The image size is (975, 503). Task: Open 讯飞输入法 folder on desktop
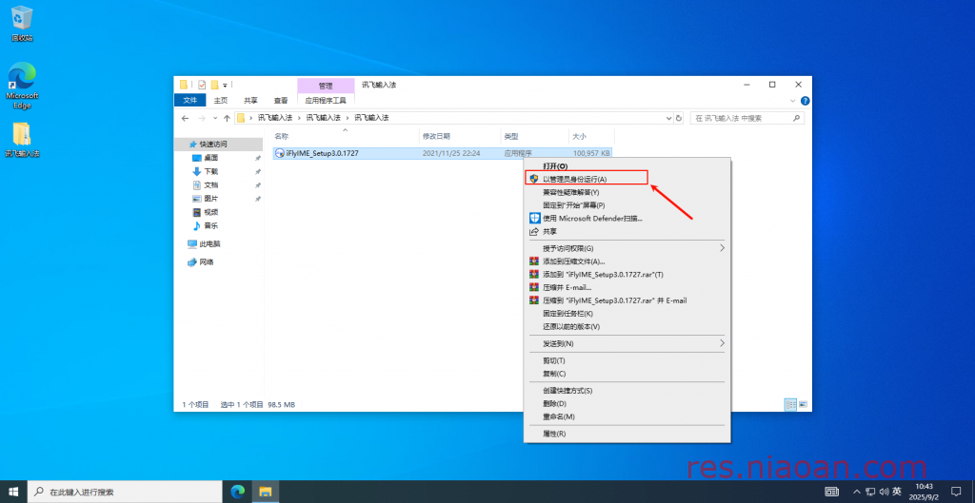click(x=22, y=140)
